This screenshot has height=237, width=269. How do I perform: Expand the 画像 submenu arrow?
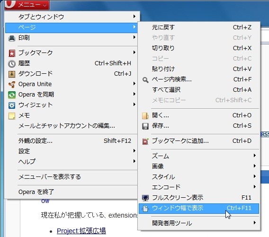pos(255,166)
